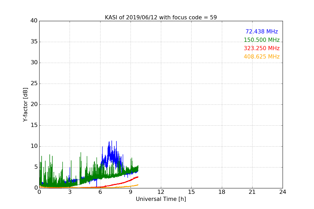Click the y-axis tick label 25
The width and height of the screenshot is (314, 209).
click(x=34, y=84)
